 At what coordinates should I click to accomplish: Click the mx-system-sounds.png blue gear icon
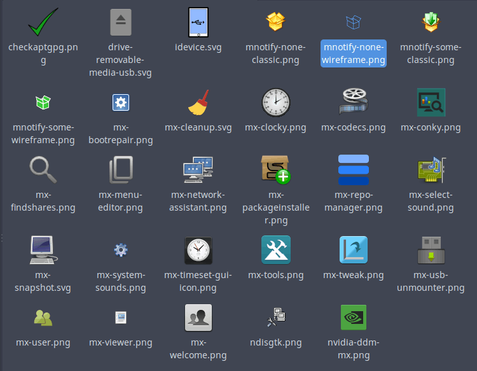click(121, 250)
